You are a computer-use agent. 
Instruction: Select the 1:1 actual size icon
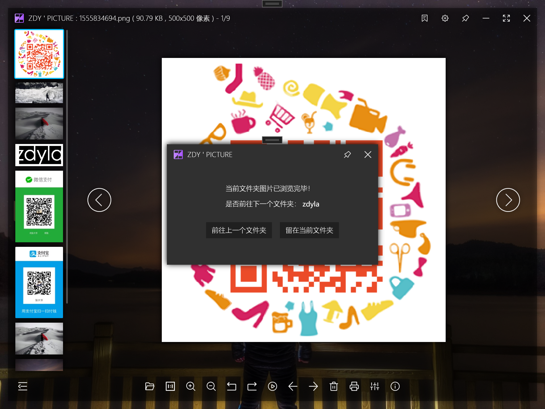[170, 386]
